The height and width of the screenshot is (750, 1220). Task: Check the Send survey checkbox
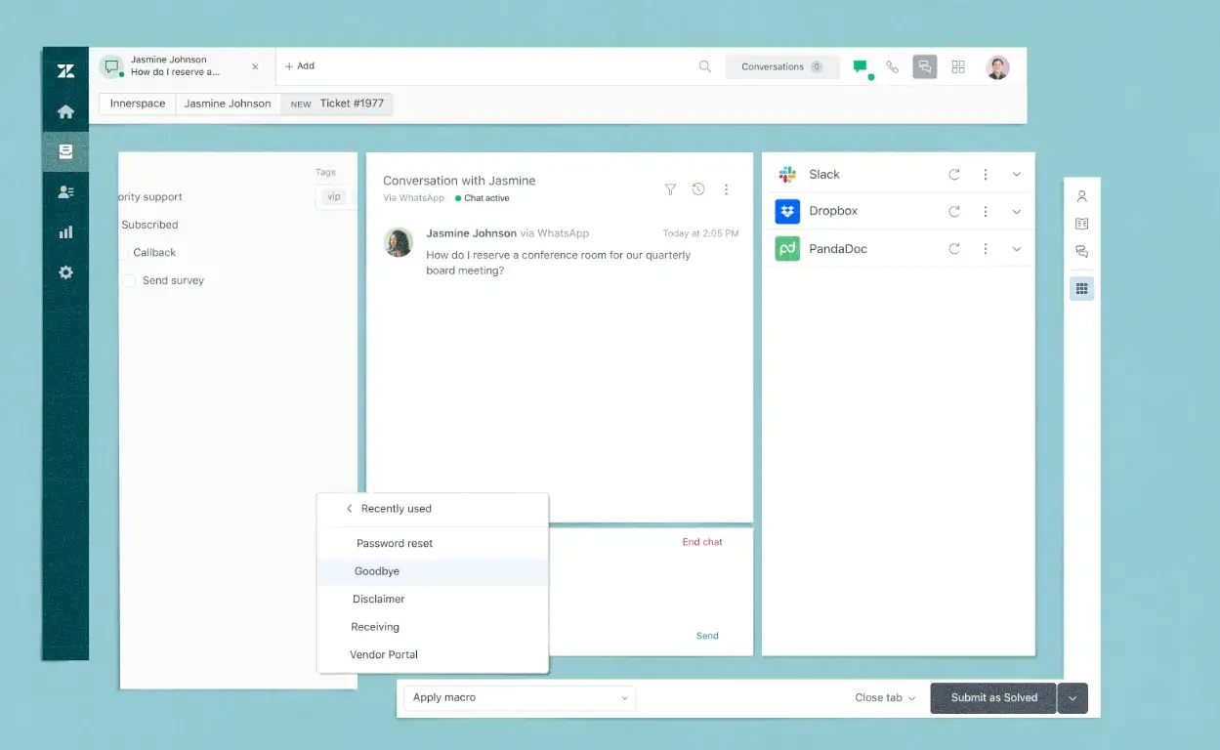click(129, 280)
